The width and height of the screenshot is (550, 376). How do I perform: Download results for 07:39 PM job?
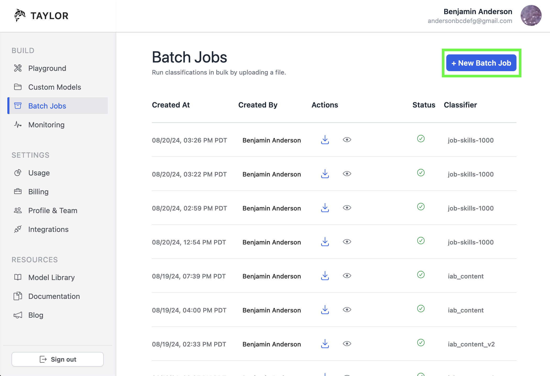(x=325, y=276)
